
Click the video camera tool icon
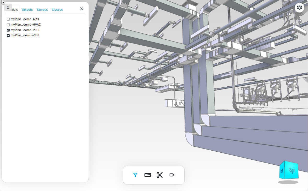(x=172, y=175)
